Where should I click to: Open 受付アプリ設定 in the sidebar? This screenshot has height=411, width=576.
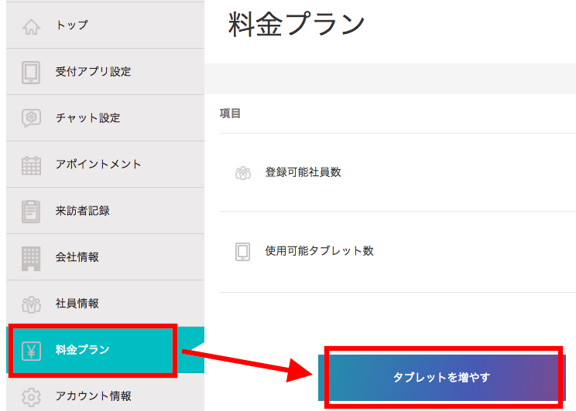[x=93, y=72]
